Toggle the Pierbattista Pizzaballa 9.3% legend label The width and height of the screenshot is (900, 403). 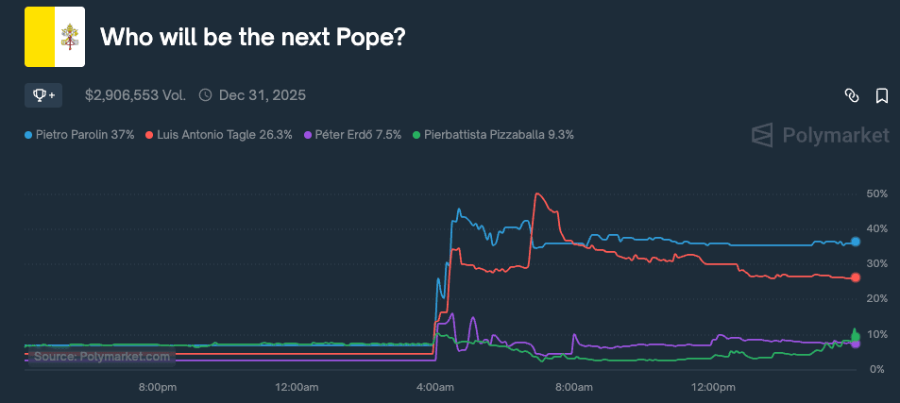499,135
